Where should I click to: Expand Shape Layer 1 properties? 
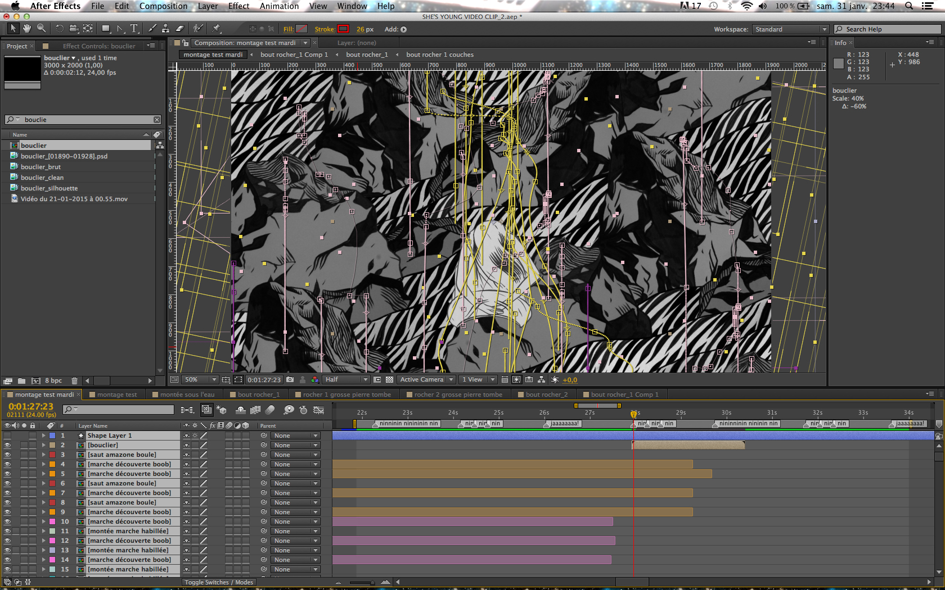pyautogui.click(x=43, y=435)
